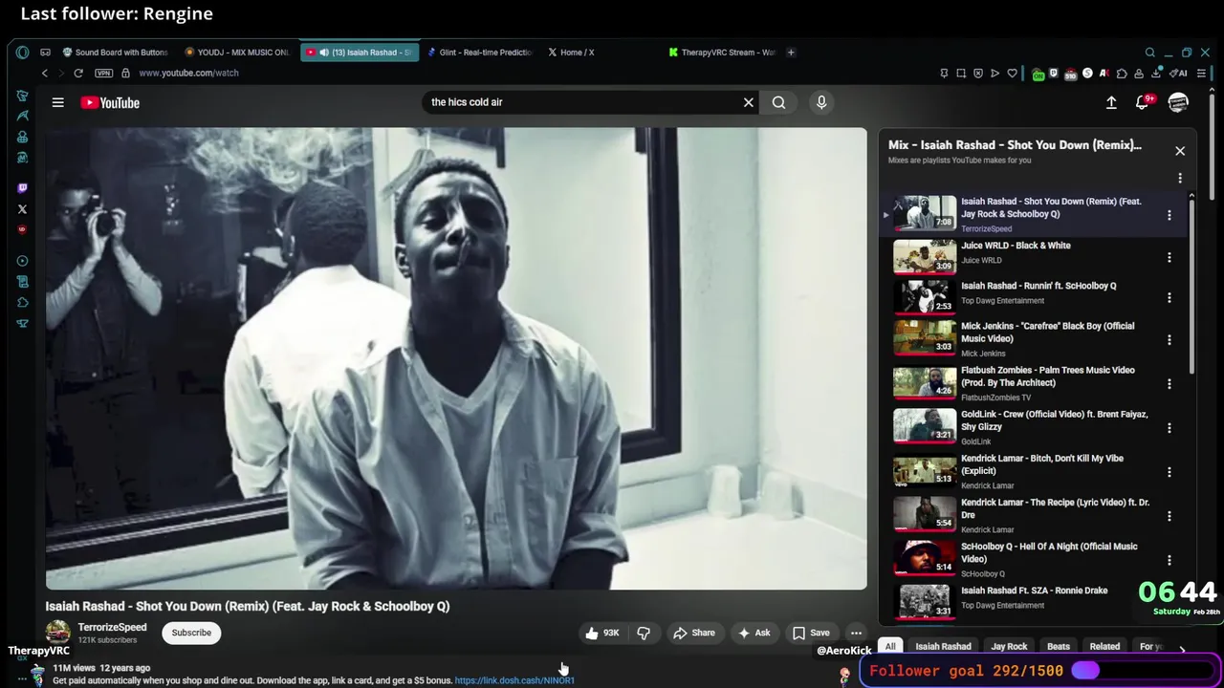Open the X icon in the browser sidebar
Image resolution: width=1224 pixels, height=688 pixels.
22,209
